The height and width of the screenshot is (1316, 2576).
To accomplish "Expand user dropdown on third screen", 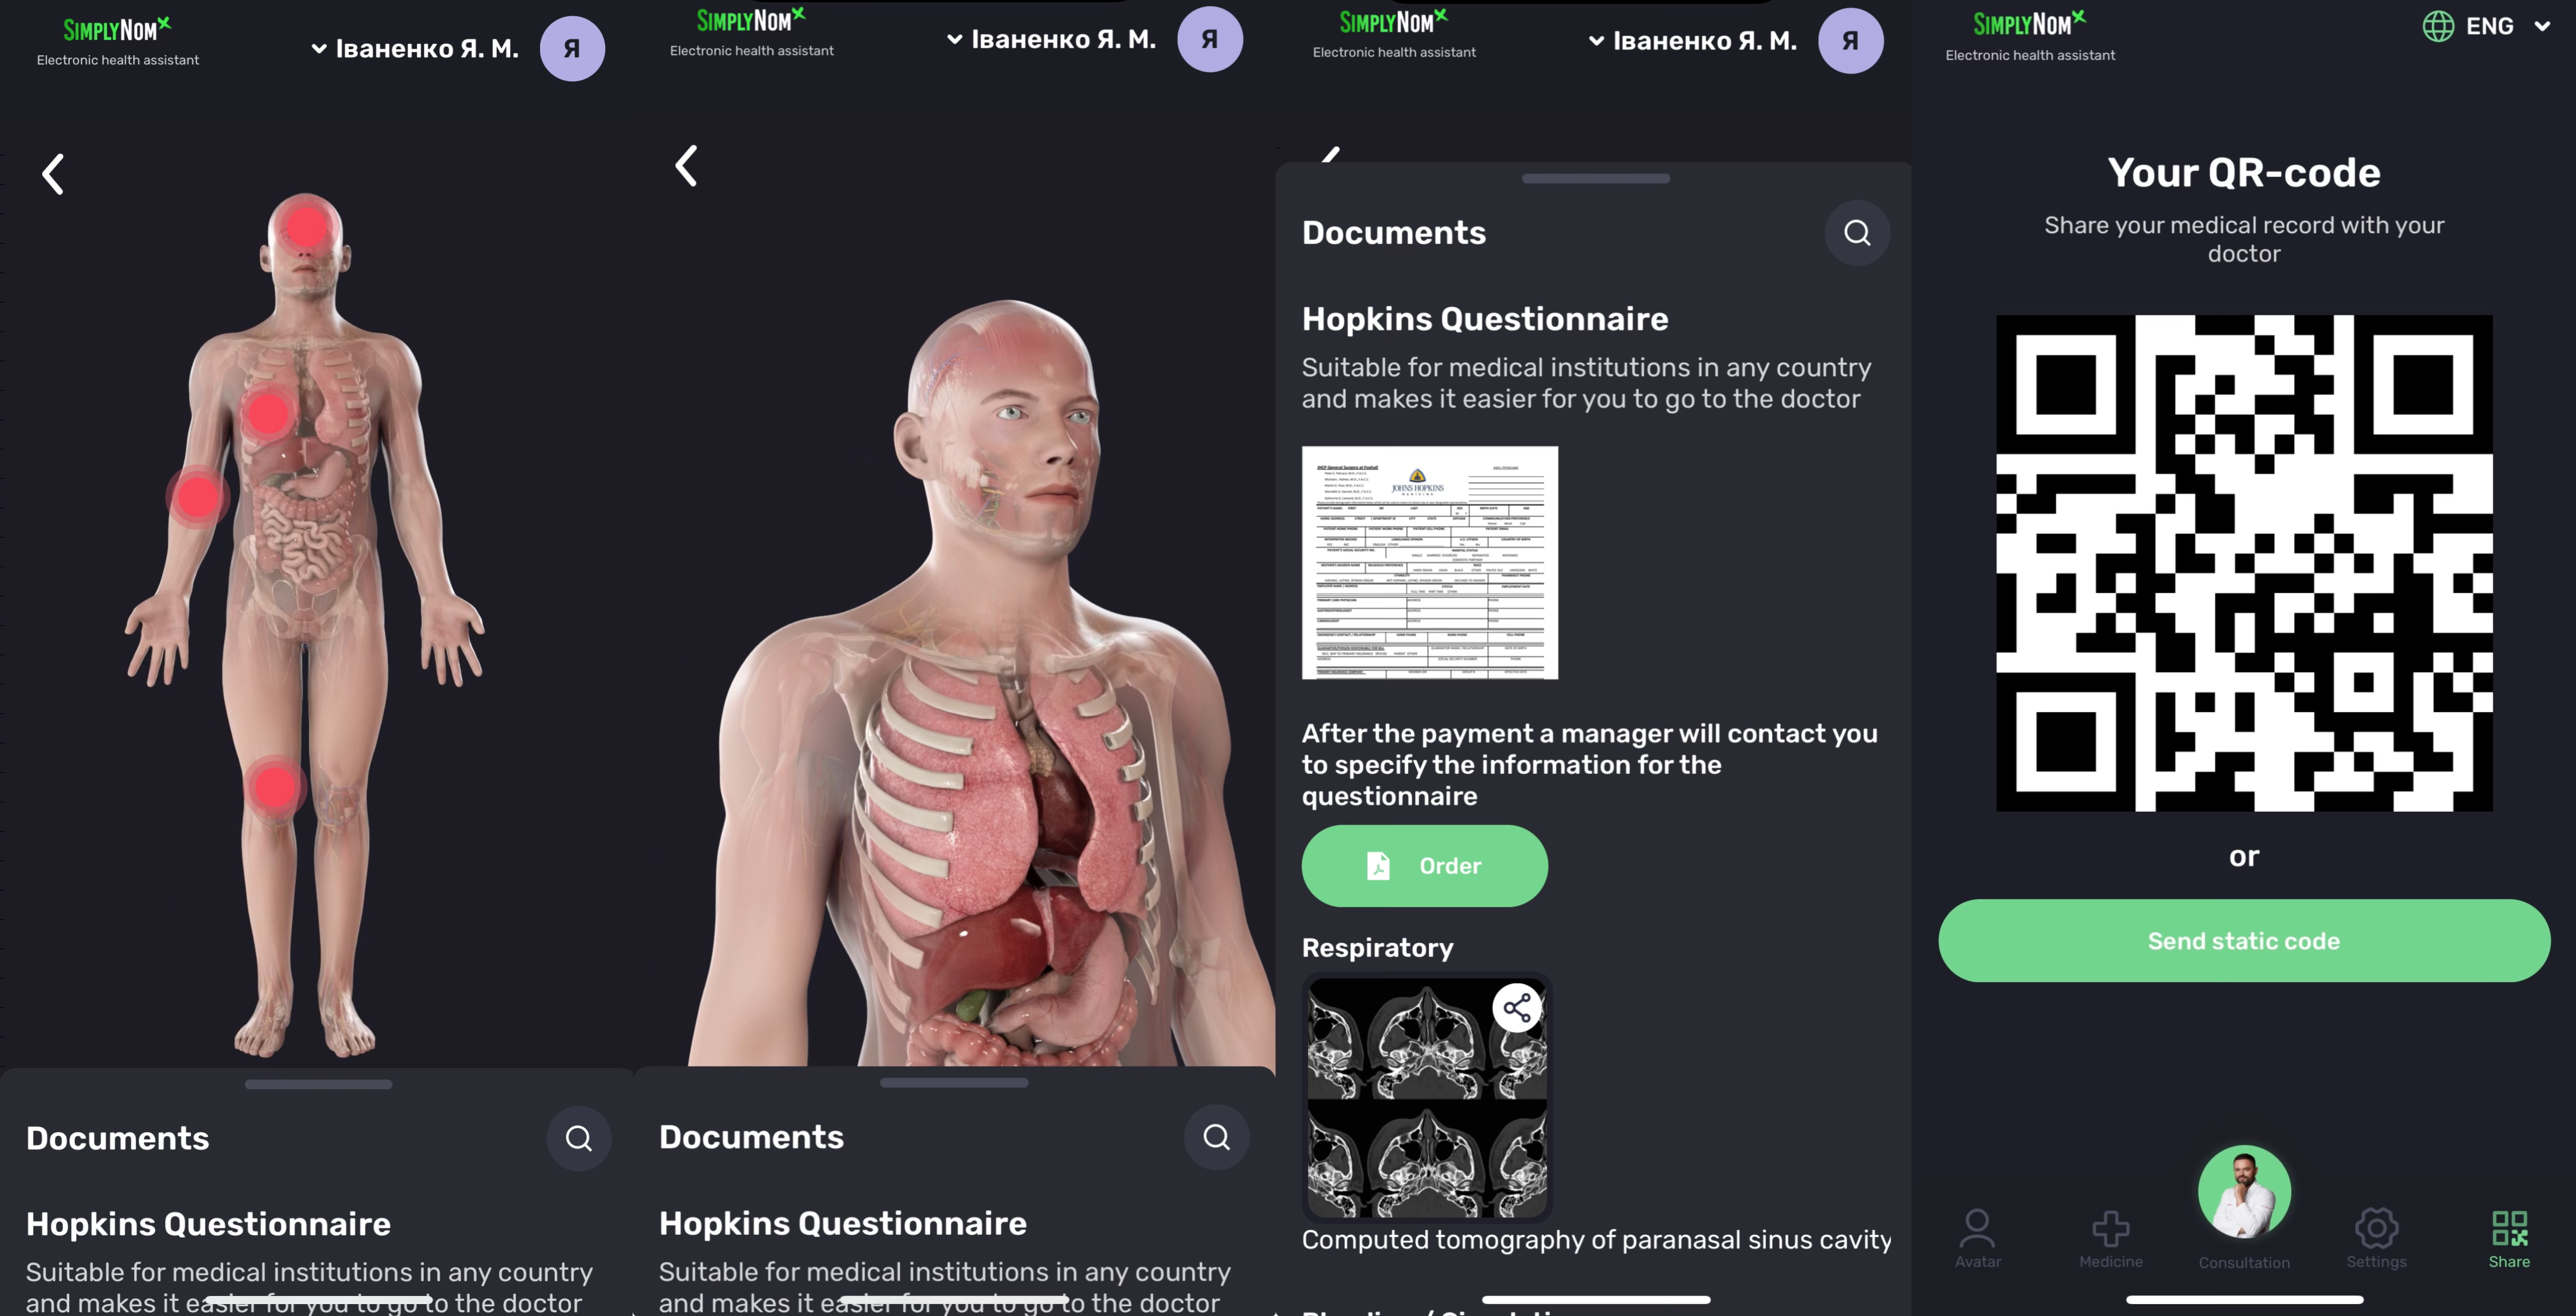I will 1693,41.
